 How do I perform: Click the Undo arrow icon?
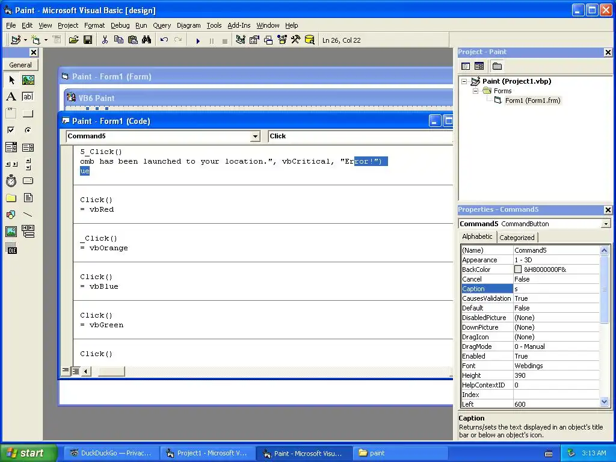click(164, 40)
